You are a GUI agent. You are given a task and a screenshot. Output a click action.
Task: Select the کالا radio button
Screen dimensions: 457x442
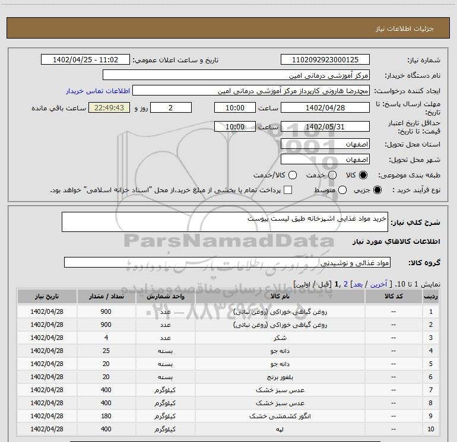pyautogui.click(x=363, y=175)
